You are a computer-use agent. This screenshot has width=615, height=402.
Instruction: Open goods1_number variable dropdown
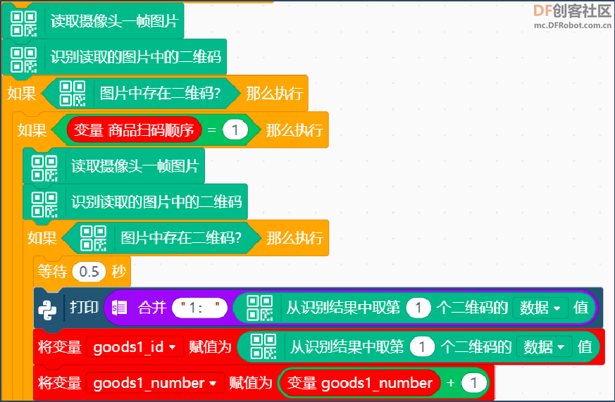(x=155, y=383)
